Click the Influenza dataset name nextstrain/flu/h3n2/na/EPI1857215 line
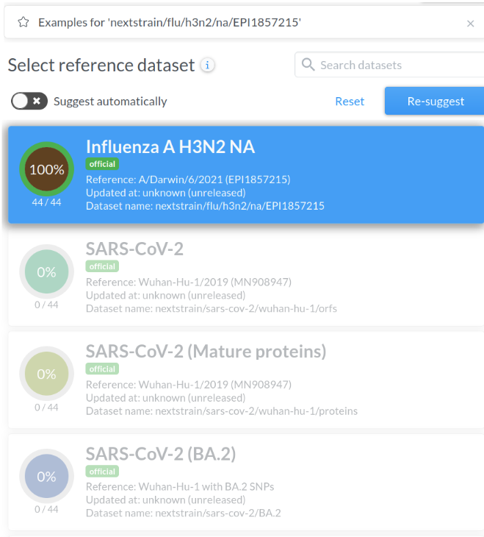Viewport: 484px width, 537px height. pyautogui.click(x=205, y=206)
